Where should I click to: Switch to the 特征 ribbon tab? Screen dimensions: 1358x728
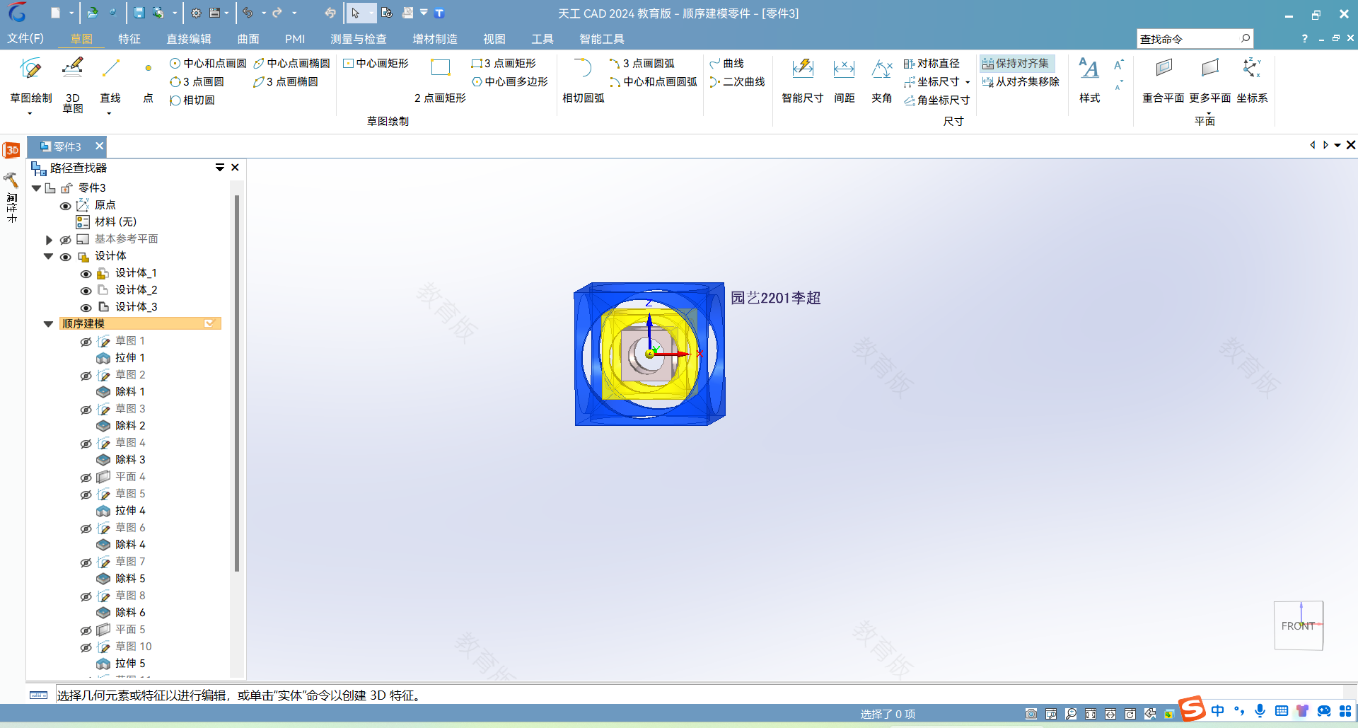[129, 38]
